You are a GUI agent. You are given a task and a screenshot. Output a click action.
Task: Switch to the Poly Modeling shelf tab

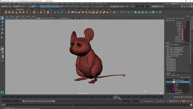(20, 9)
